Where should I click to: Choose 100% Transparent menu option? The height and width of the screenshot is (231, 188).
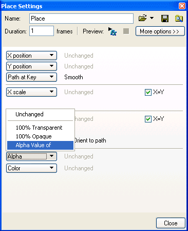[40, 128]
